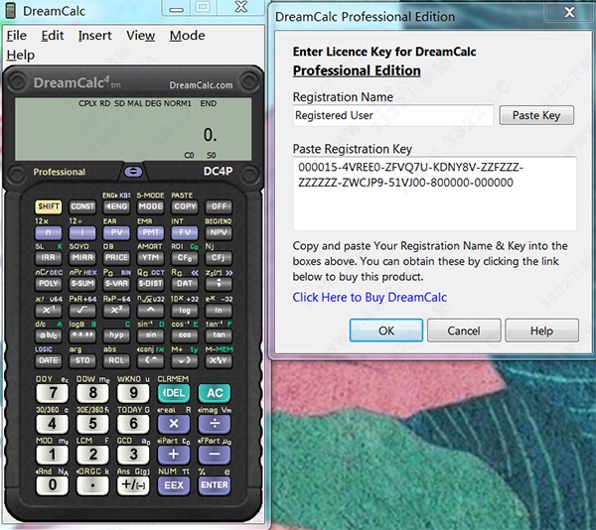This screenshot has width=596, height=530.
Task: Select the PV present value key
Action: coord(116,232)
